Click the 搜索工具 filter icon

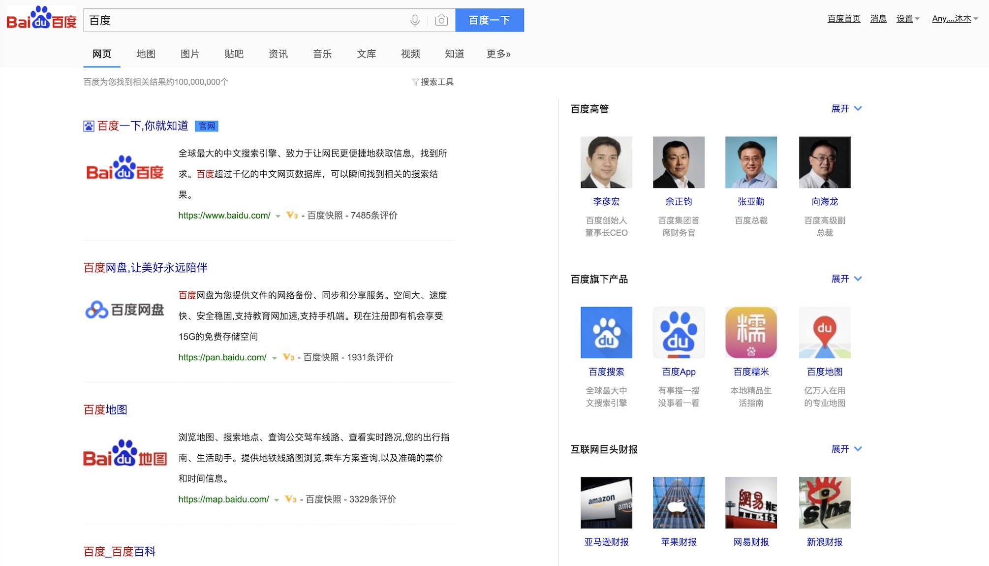415,82
